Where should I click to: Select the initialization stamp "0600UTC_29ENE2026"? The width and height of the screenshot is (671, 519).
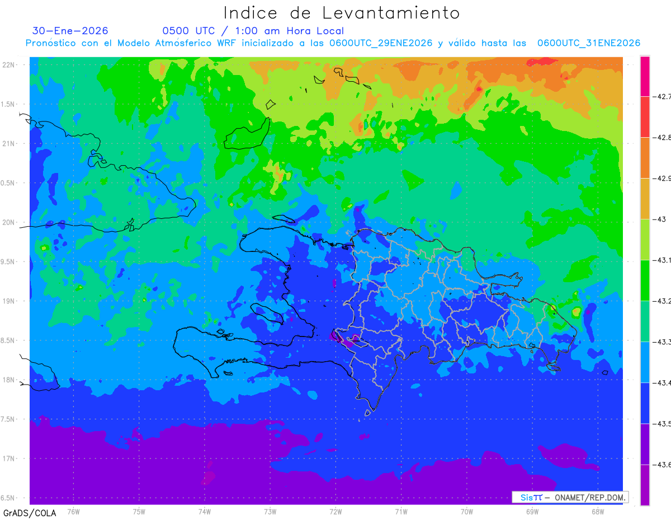click(381, 43)
